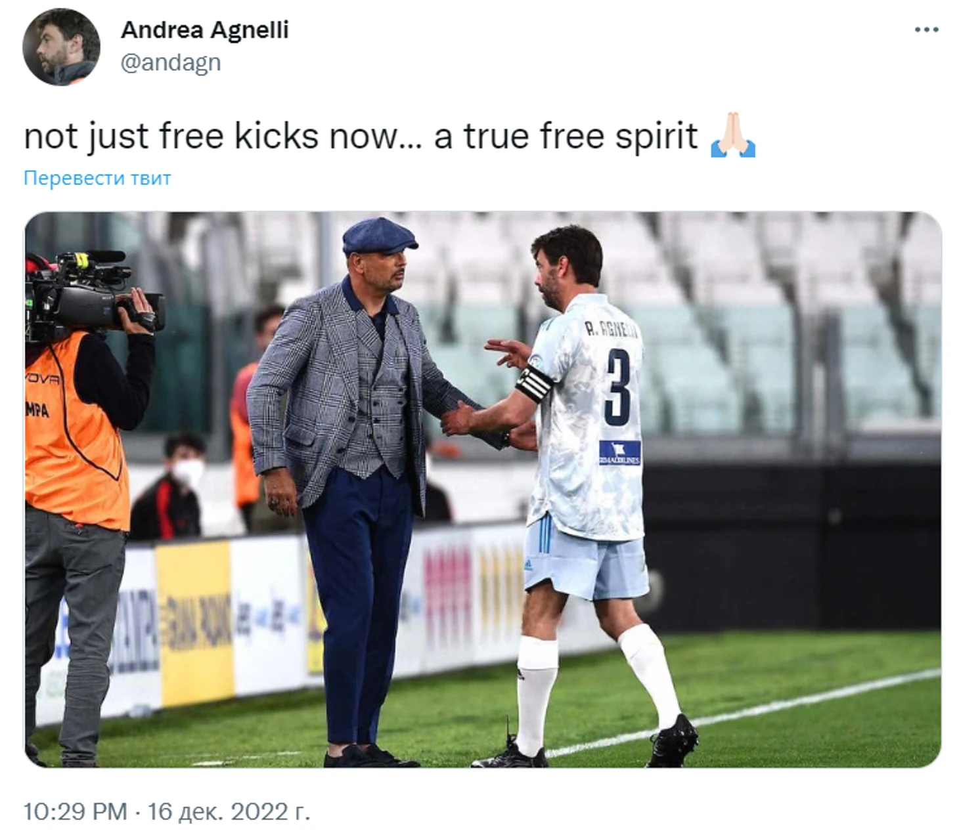The height and width of the screenshot is (835, 959).
Task: Click the tweet text about free kicks
Action: (x=361, y=136)
